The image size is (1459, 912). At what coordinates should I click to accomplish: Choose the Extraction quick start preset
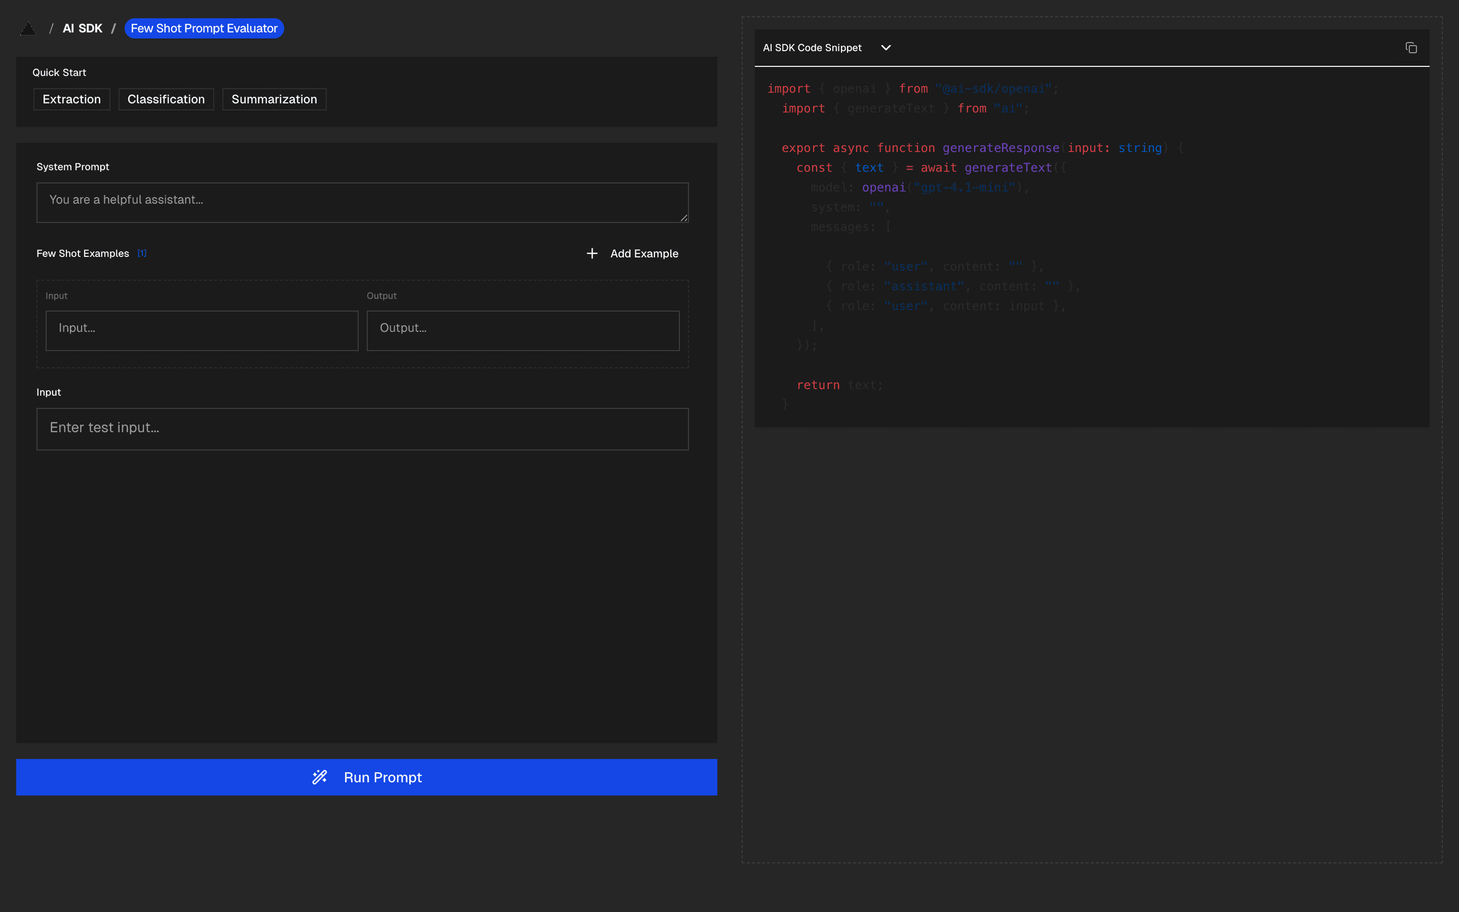(x=72, y=99)
